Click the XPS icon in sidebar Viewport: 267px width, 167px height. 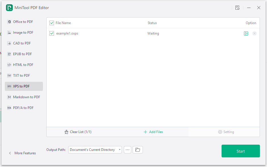9,86
